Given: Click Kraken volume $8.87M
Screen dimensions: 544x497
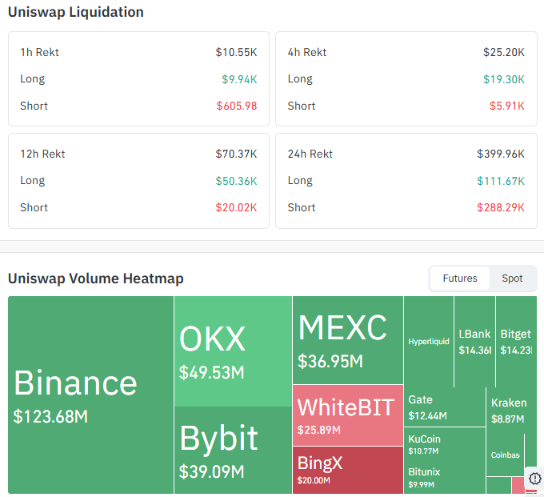Looking at the screenshot, I should pyautogui.click(x=507, y=419).
